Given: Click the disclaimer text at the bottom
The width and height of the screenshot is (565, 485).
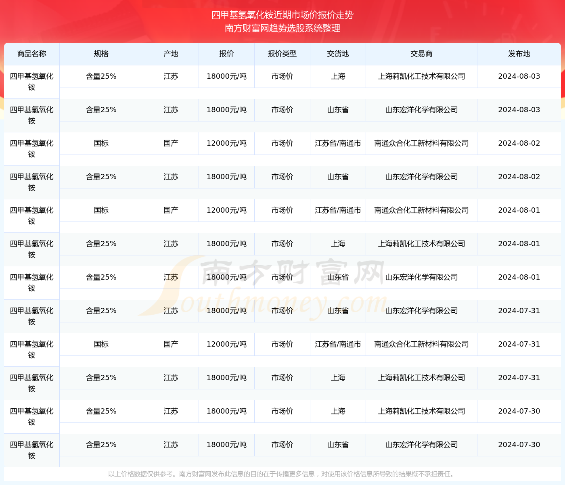Looking at the screenshot, I should click(281, 474).
